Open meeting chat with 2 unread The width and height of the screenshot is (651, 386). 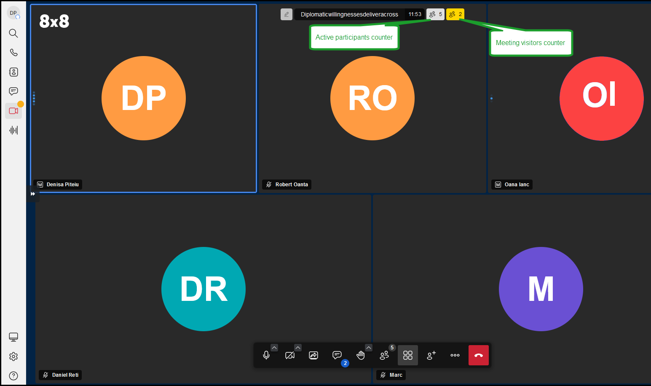(x=337, y=355)
